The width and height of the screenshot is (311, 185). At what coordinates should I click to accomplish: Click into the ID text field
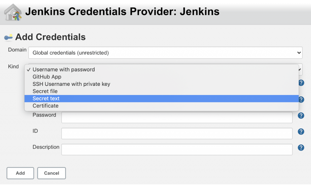[177, 133]
